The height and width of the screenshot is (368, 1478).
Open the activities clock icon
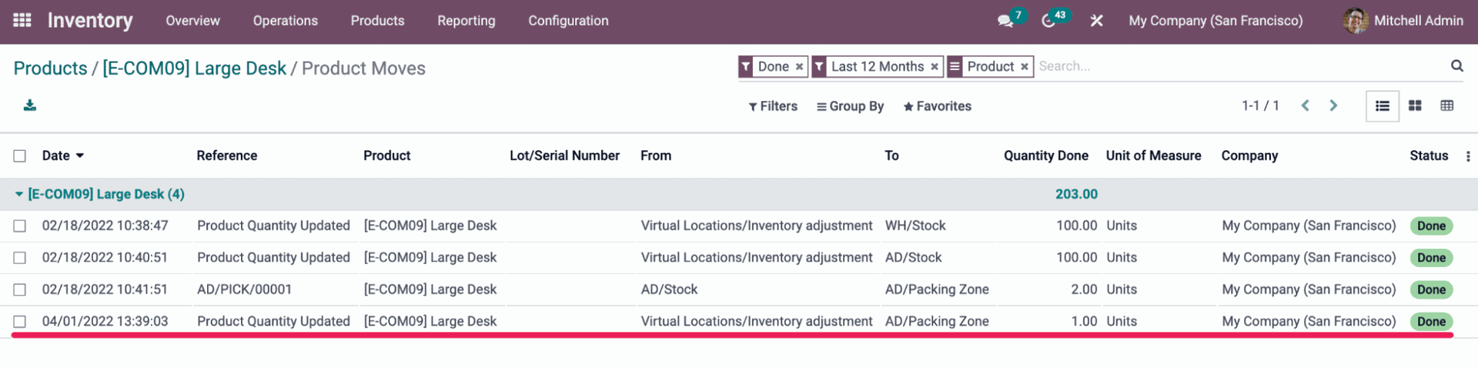click(x=1048, y=21)
